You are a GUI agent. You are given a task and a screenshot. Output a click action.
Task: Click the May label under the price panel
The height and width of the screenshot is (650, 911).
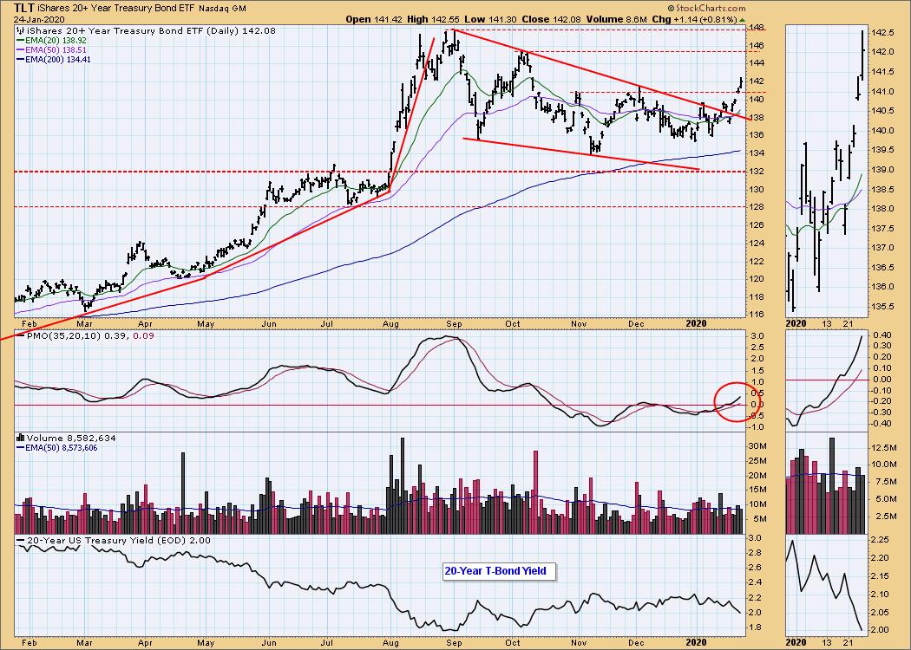[206, 324]
